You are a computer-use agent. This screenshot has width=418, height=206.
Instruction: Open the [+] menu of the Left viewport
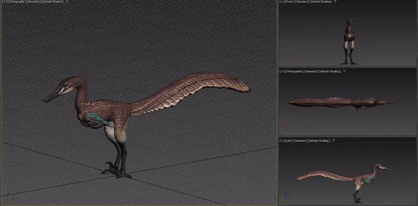tap(282, 141)
